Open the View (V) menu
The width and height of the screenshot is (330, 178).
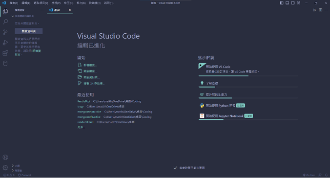(56, 3)
